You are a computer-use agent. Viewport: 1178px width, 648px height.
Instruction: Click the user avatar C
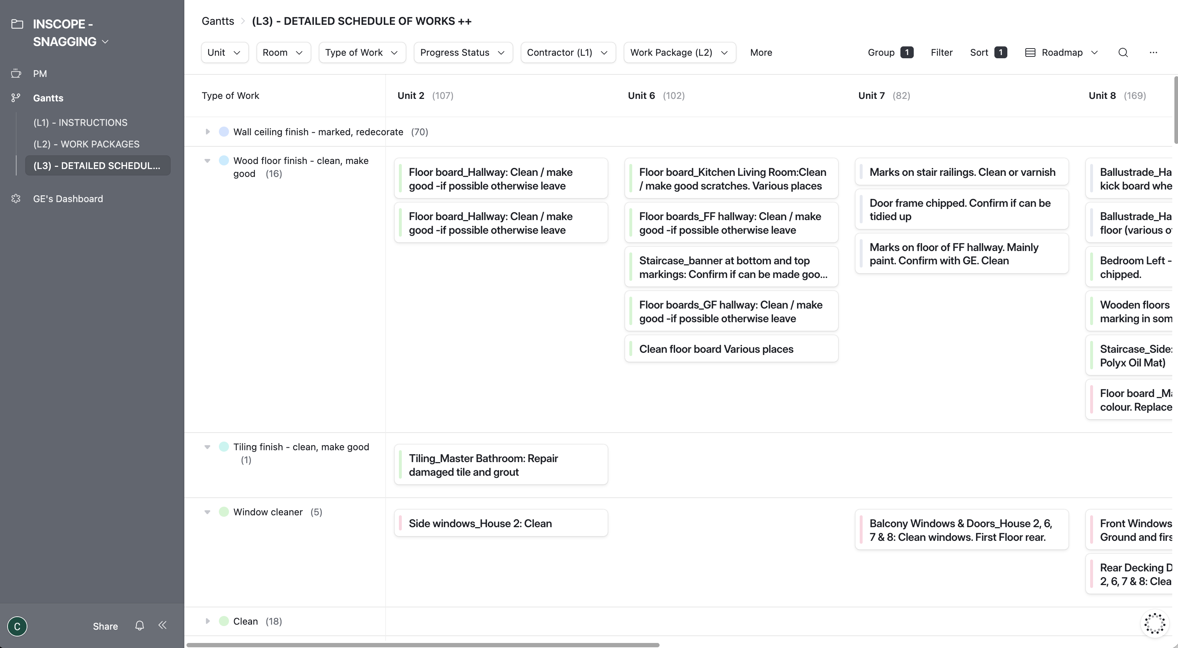tap(17, 626)
